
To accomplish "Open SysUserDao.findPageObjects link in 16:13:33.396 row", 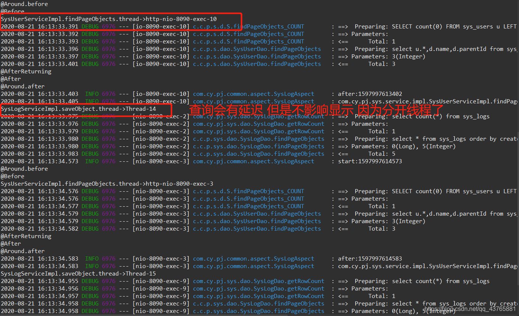I will coord(257,49).
